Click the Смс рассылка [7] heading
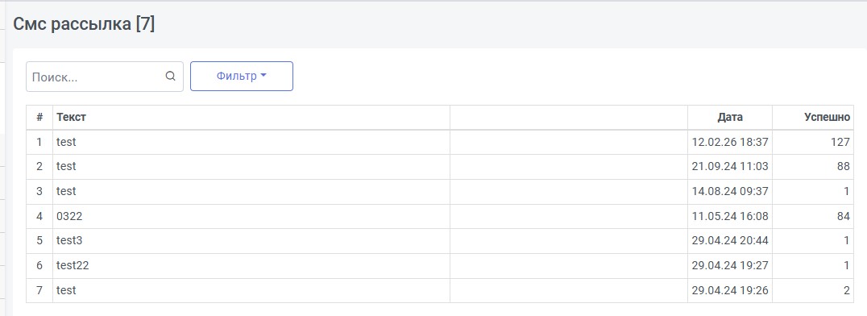The image size is (867, 316). click(84, 24)
